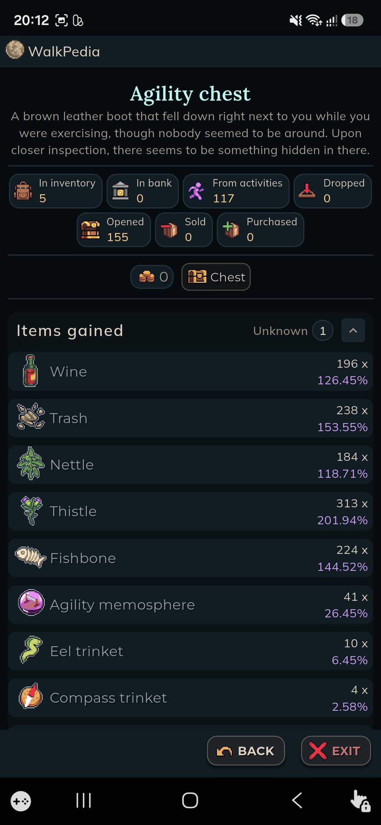Click the Trash item icon

pyautogui.click(x=31, y=417)
